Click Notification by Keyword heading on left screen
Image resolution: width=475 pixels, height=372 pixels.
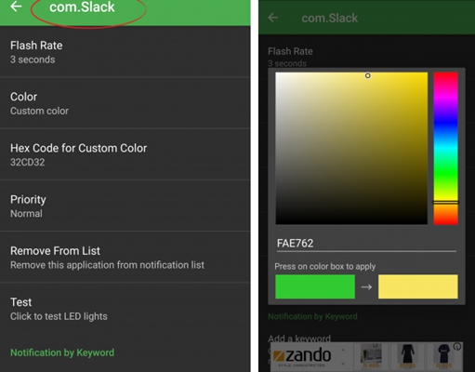[x=62, y=352]
